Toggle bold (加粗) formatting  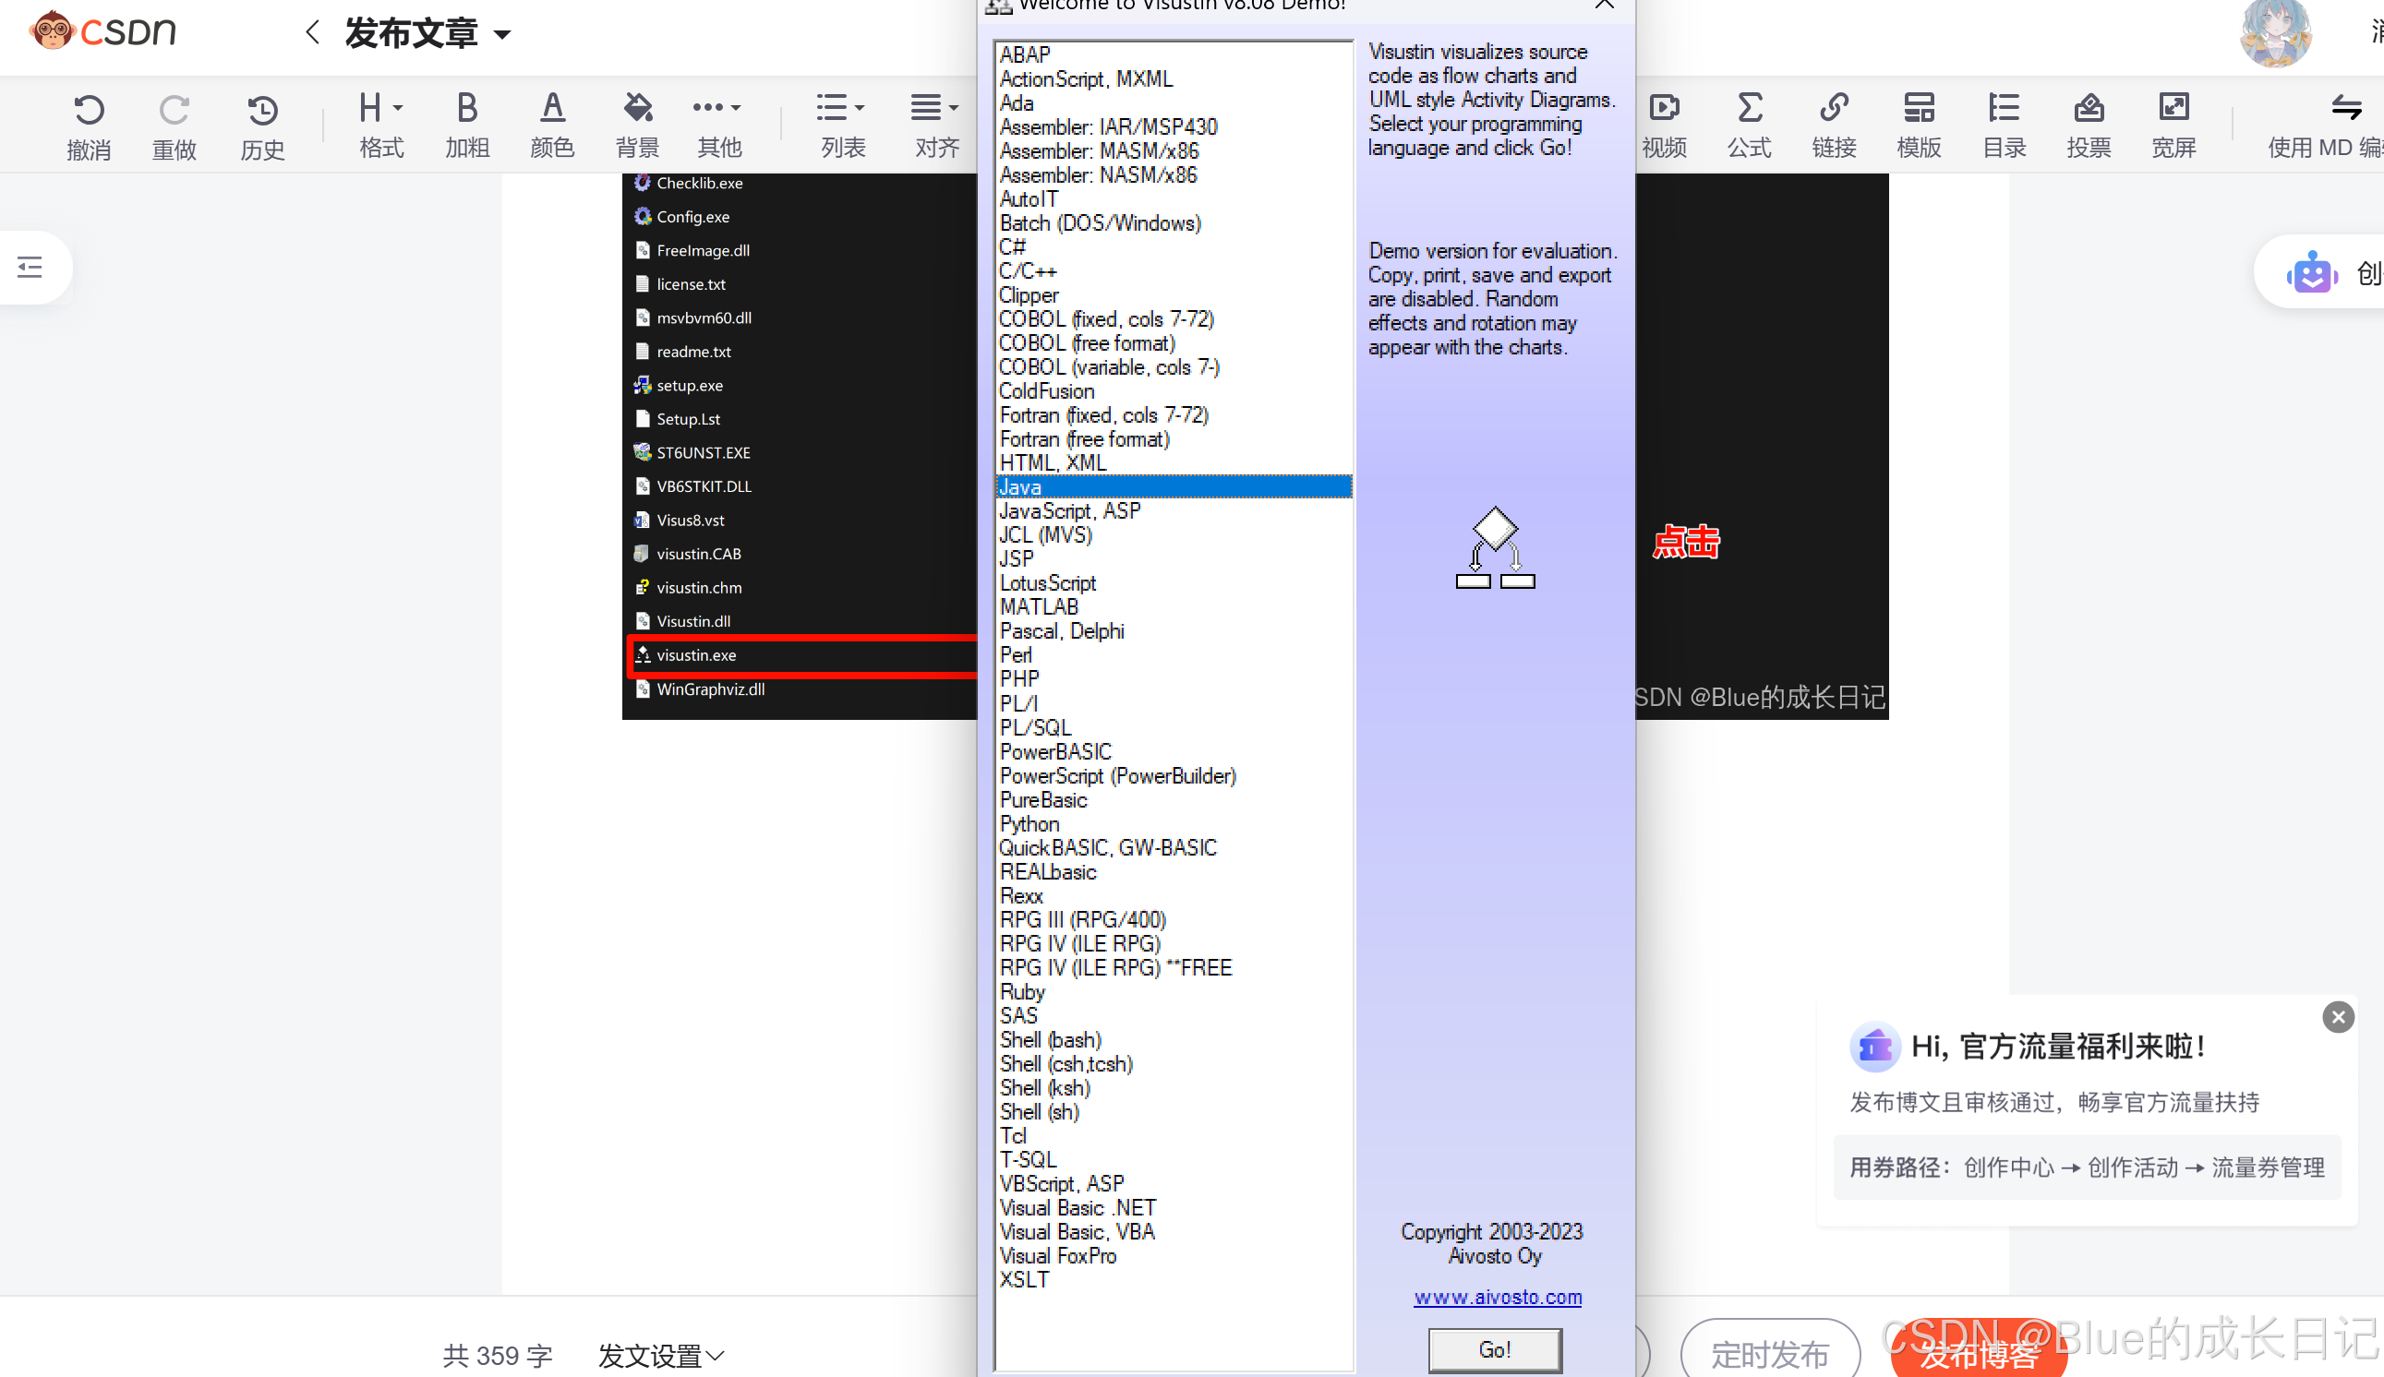click(x=466, y=108)
